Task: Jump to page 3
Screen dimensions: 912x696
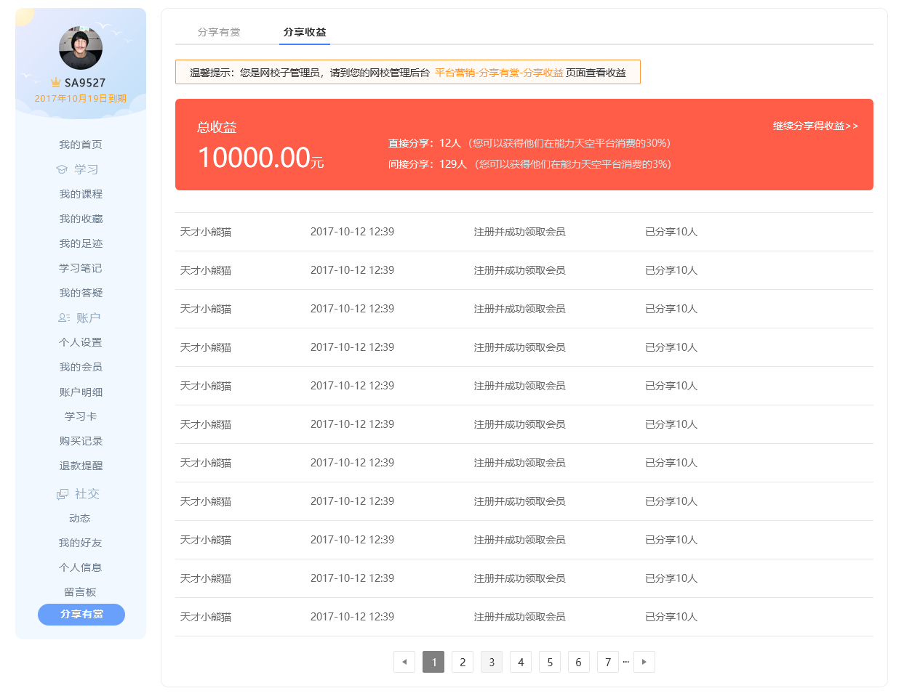Action: point(492,662)
